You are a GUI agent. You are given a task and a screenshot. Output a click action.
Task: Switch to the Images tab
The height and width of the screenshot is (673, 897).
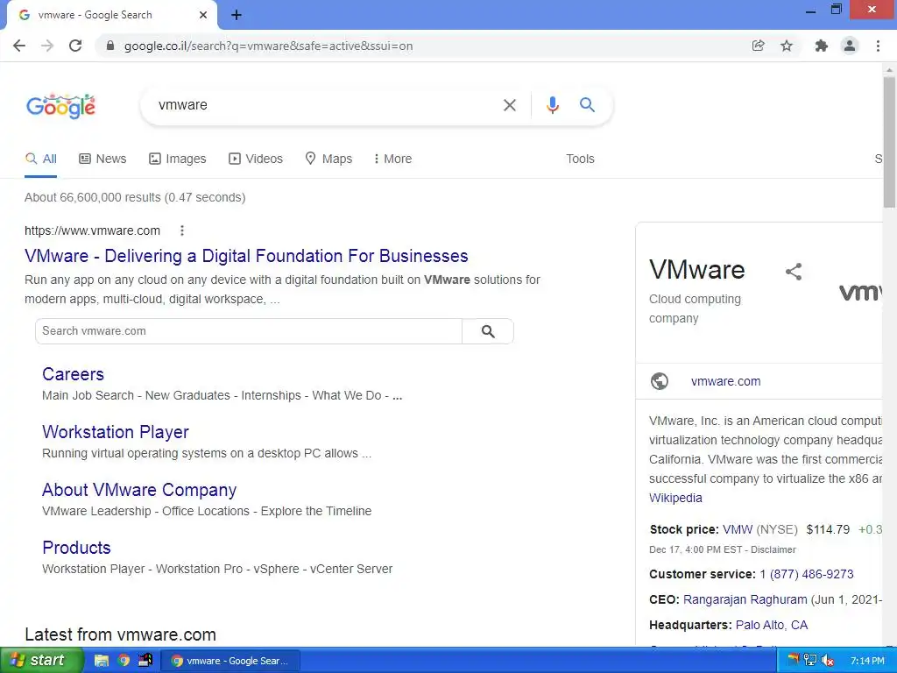[x=177, y=159]
